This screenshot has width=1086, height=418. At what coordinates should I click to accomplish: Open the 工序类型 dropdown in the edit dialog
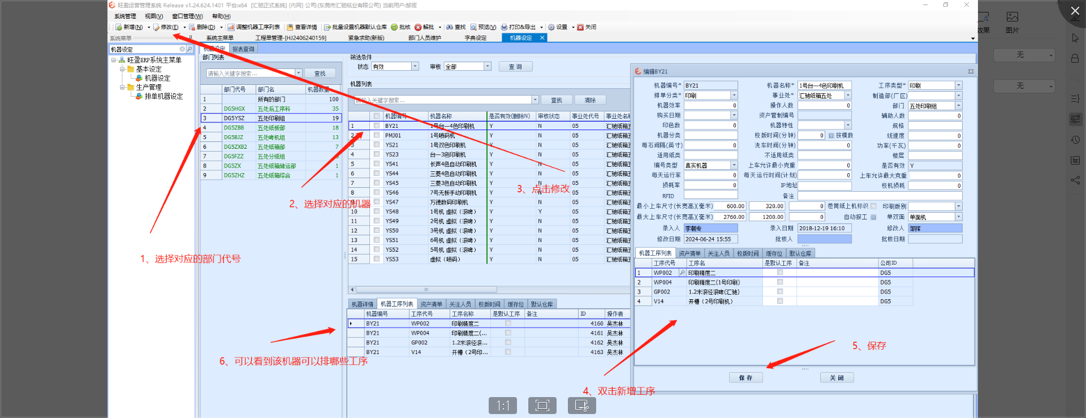click(x=958, y=85)
